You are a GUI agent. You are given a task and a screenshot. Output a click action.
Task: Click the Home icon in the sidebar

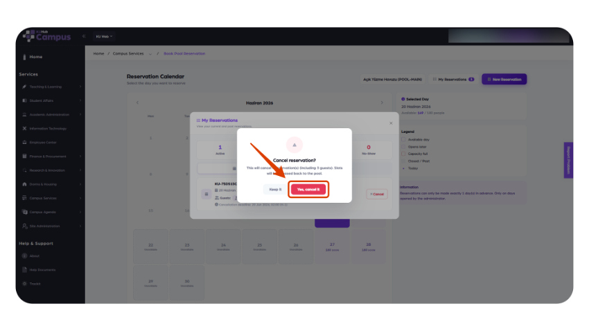coord(24,57)
